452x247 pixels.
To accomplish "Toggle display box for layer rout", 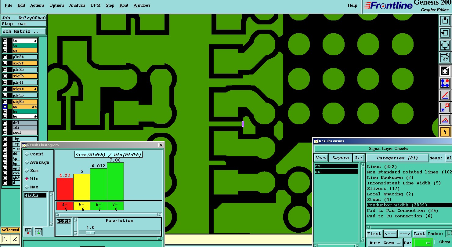I will [x=5, y=133].
